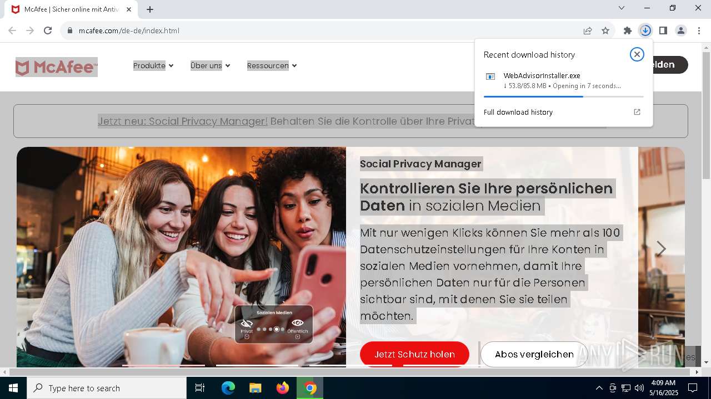711x399 pixels.
Task: Open Task View on taskbar
Action: (200, 388)
